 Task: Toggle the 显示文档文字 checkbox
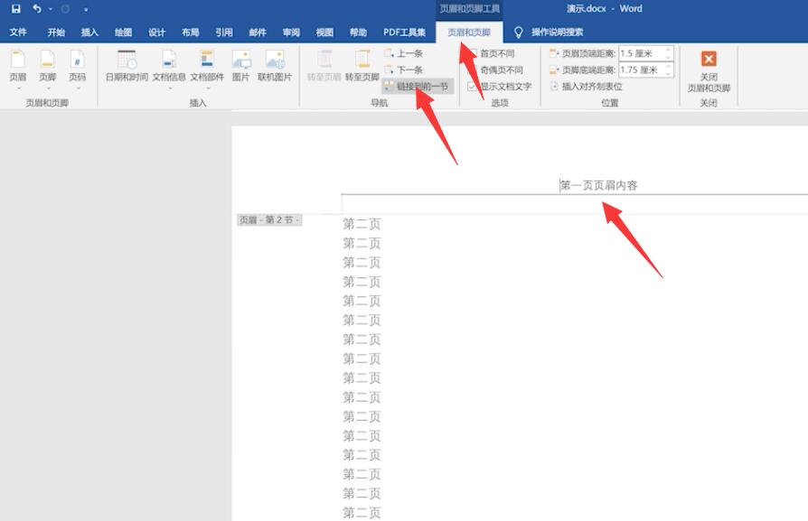point(472,86)
